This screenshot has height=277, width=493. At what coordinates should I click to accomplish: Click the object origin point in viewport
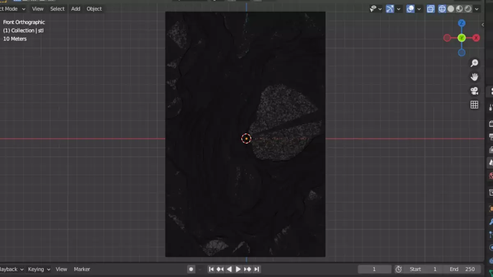(246, 139)
